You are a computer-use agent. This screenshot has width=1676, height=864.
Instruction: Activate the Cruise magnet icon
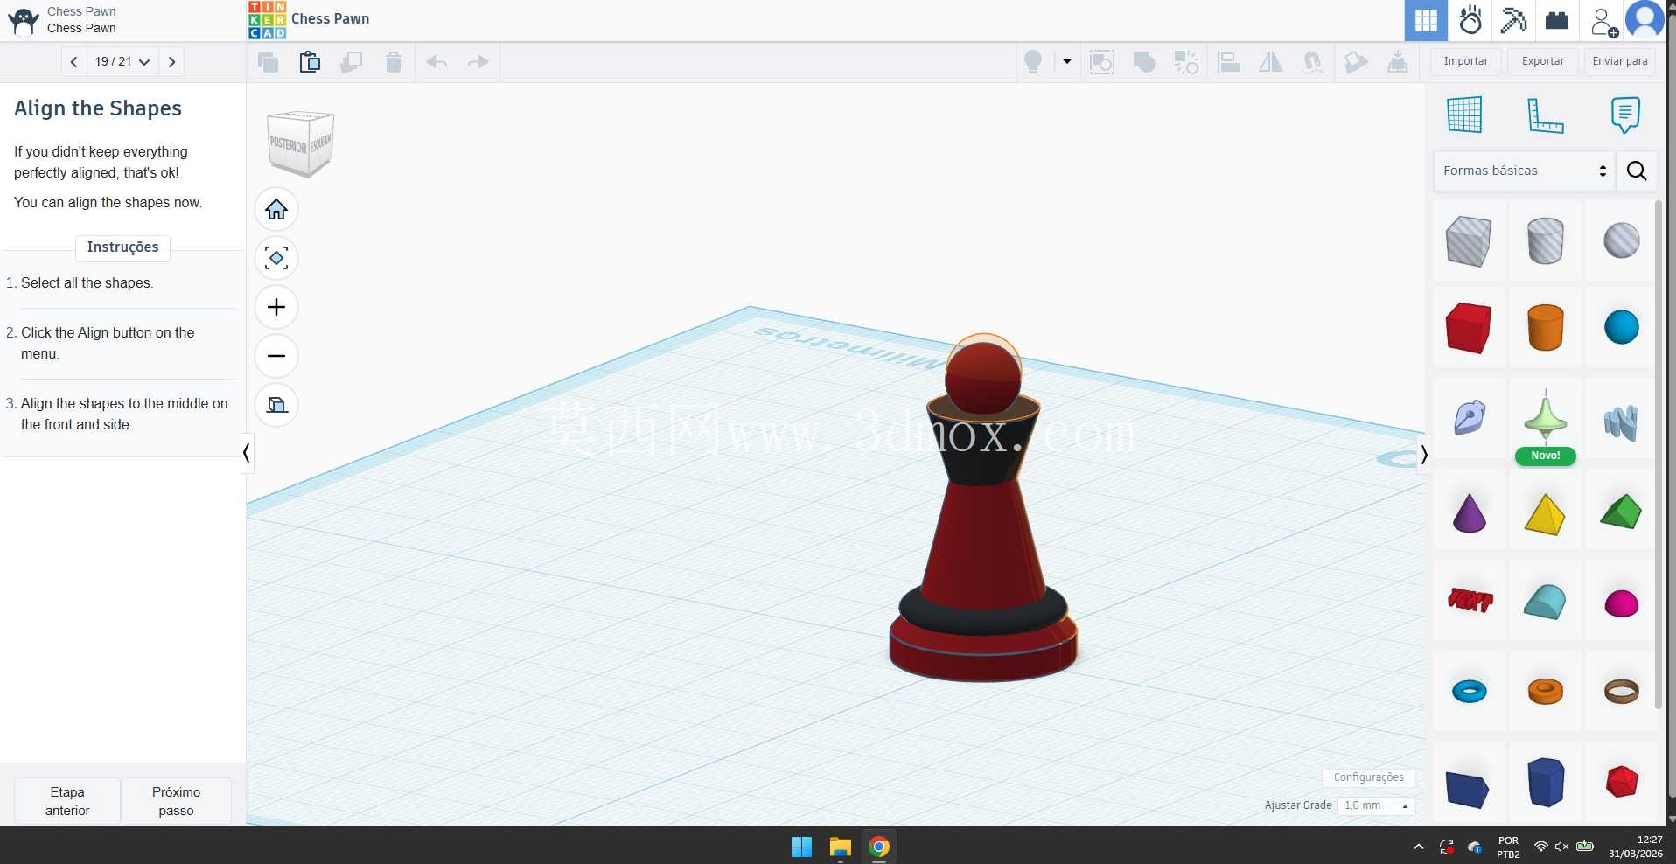1313,62
